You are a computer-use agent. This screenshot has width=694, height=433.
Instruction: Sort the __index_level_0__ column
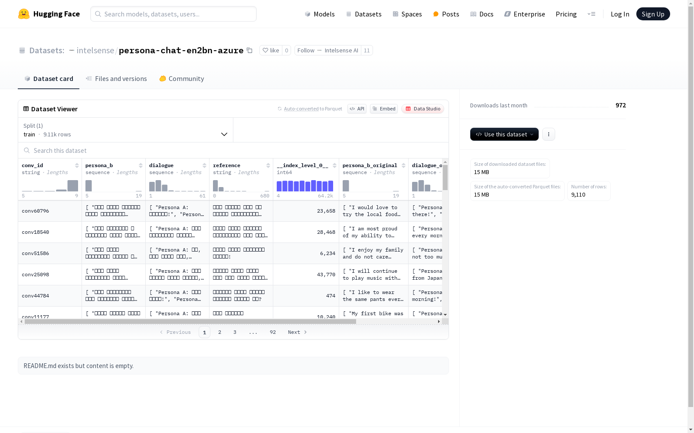pyautogui.click(x=334, y=165)
